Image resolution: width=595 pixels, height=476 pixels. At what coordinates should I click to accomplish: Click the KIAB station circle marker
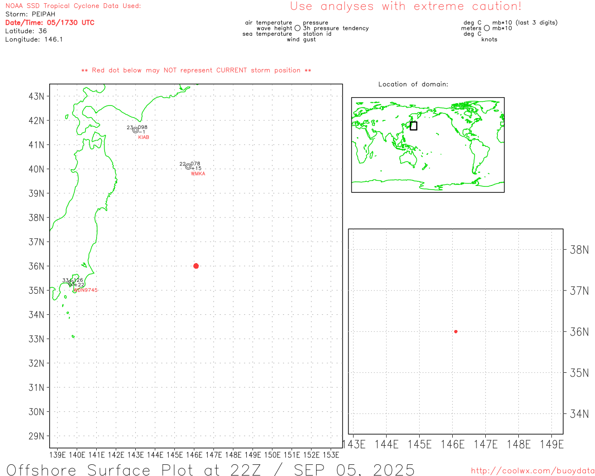click(135, 130)
